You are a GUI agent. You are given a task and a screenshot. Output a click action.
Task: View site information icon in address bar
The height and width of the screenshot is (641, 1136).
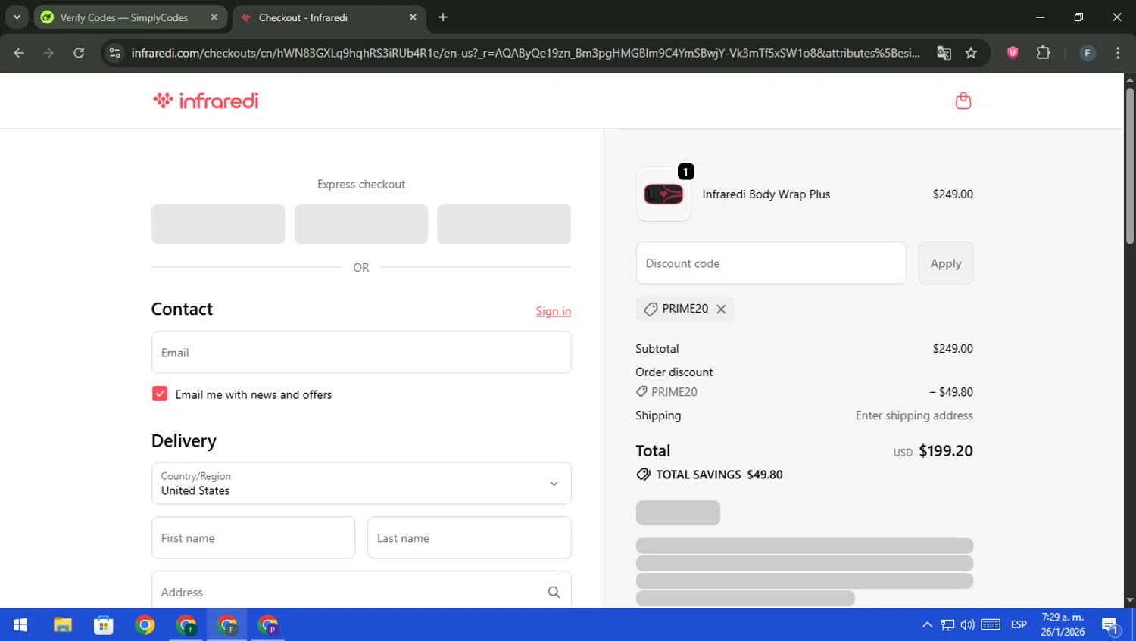point(115,53)
